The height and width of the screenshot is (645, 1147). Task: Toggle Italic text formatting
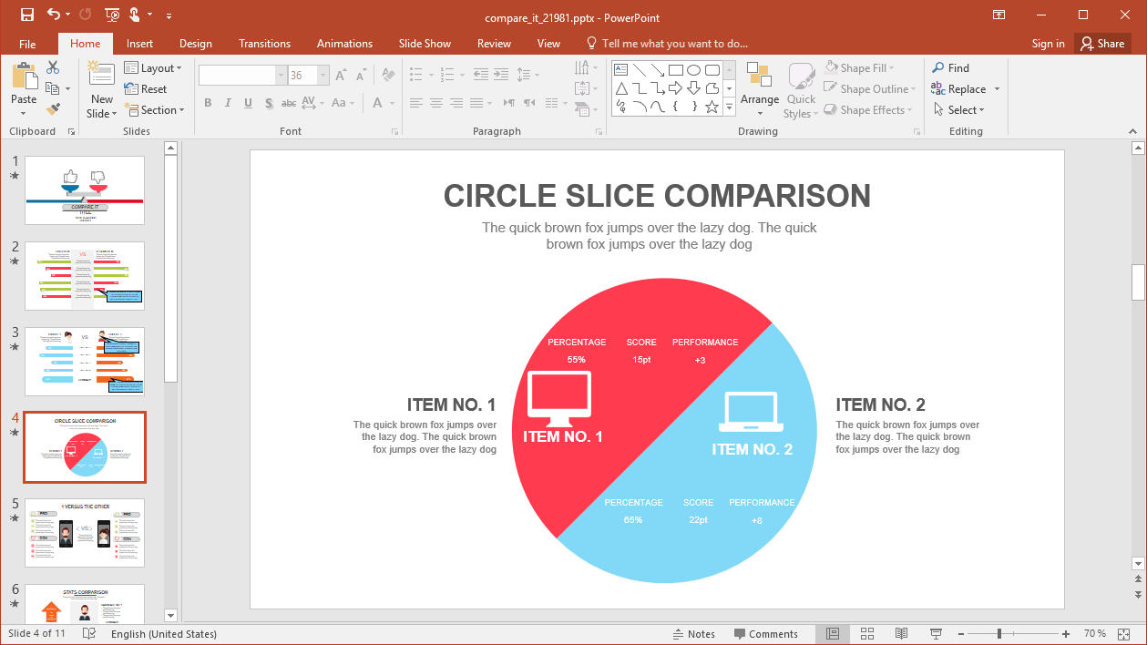click(x=228, y=103)
